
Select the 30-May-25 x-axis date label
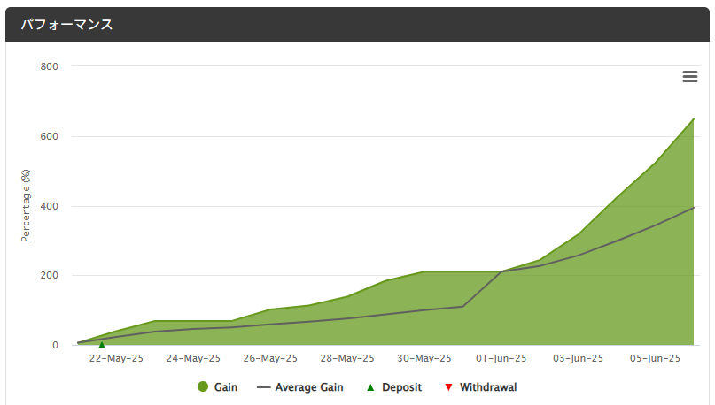coord(424,359)
